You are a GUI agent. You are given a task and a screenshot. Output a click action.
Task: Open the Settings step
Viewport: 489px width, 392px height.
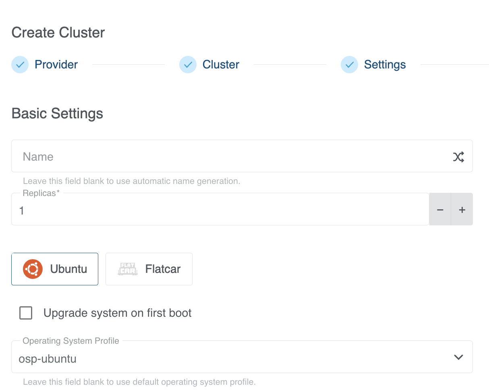coord(385,64)
